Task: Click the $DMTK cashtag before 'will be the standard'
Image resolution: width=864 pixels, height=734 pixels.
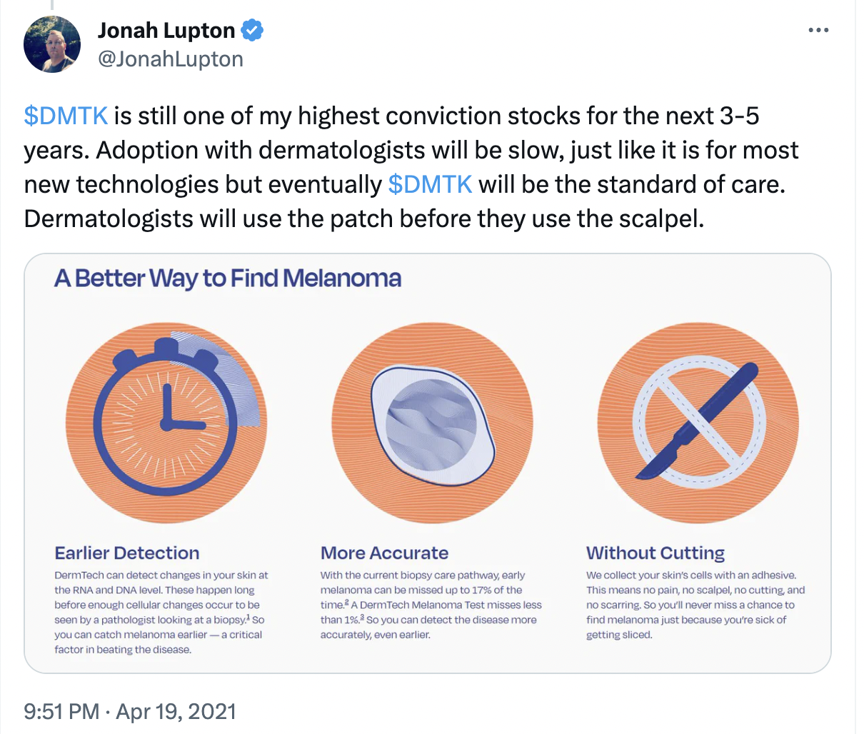Action: [430, 184]
